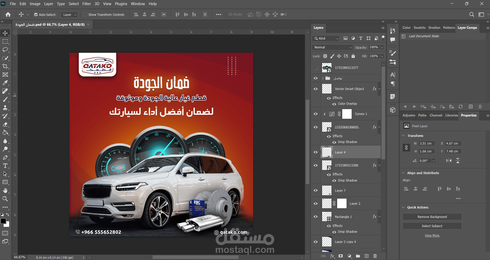Delete layer using Layers panel trash icon

tap(375, 256)
